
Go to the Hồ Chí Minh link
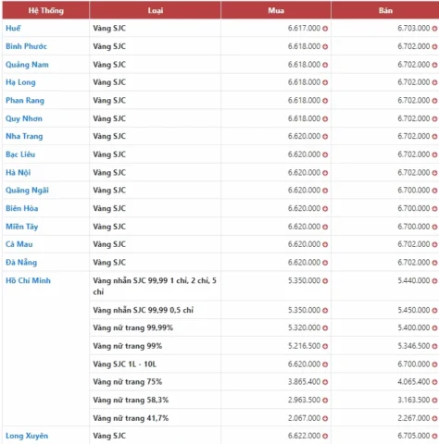coord(28,280)
